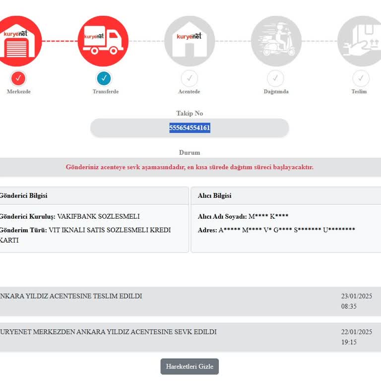Click the grey checkmark above Acentede
The height and width of the screenshot is (381, 381).
[x=190, y=78]
